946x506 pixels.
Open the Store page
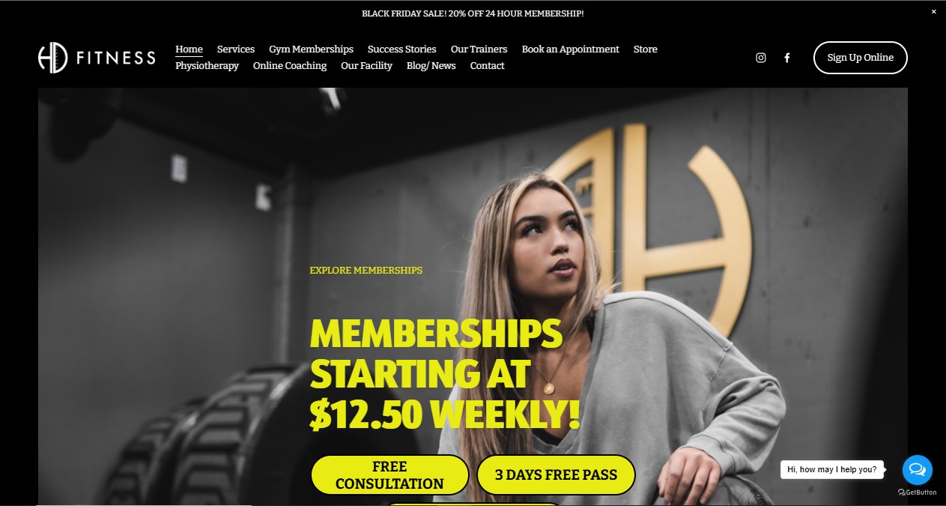tap(646, 49)
